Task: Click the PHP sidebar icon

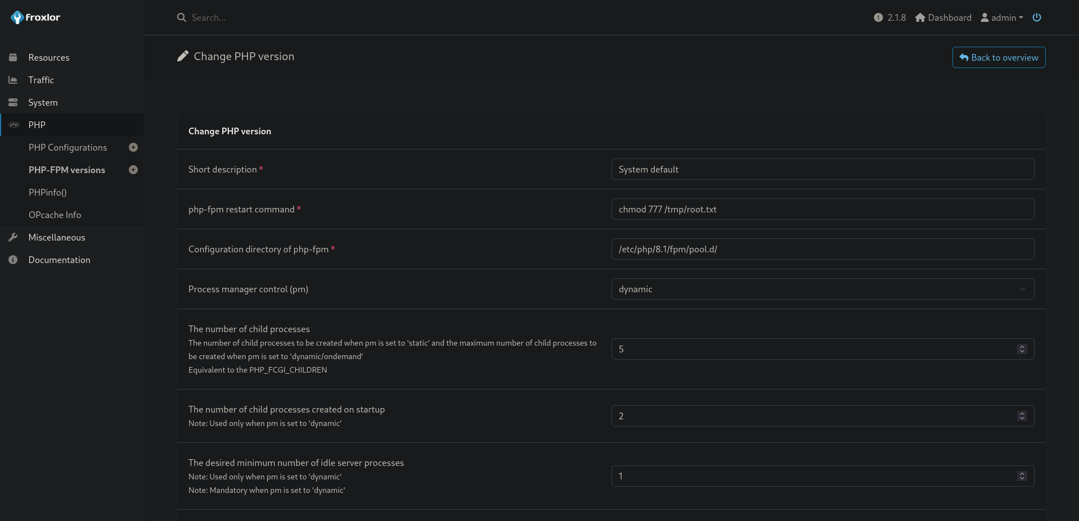Action: pos(14,125)
